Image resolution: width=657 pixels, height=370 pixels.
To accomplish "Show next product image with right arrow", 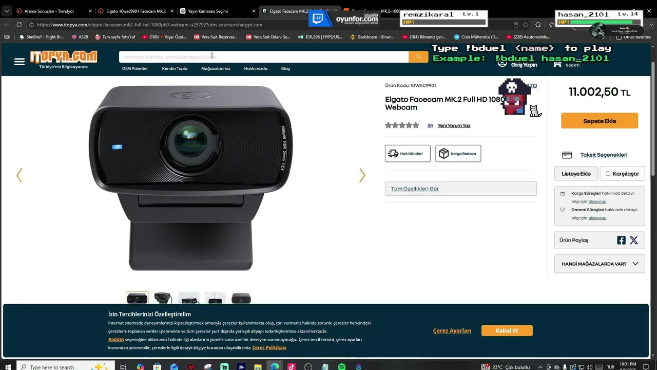I will click(362, 176).
